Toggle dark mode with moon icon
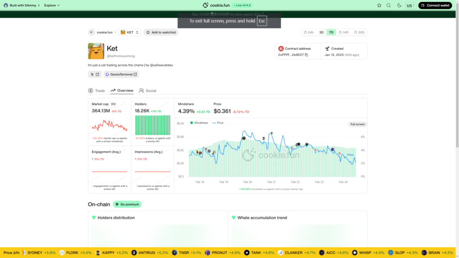This screenshot has height=258, width=459. pyautogui.click(x=399, y=5)
